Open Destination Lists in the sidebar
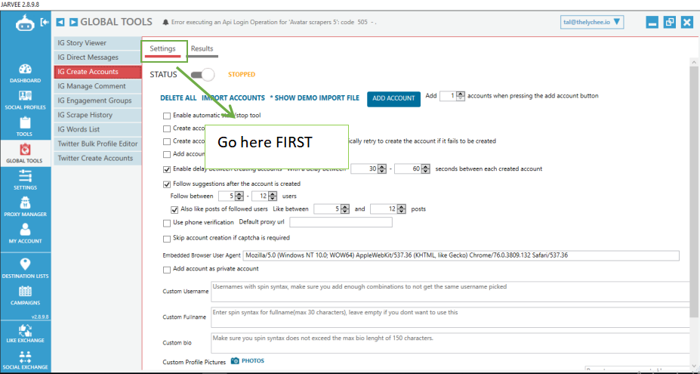 (x=26, y=269)
